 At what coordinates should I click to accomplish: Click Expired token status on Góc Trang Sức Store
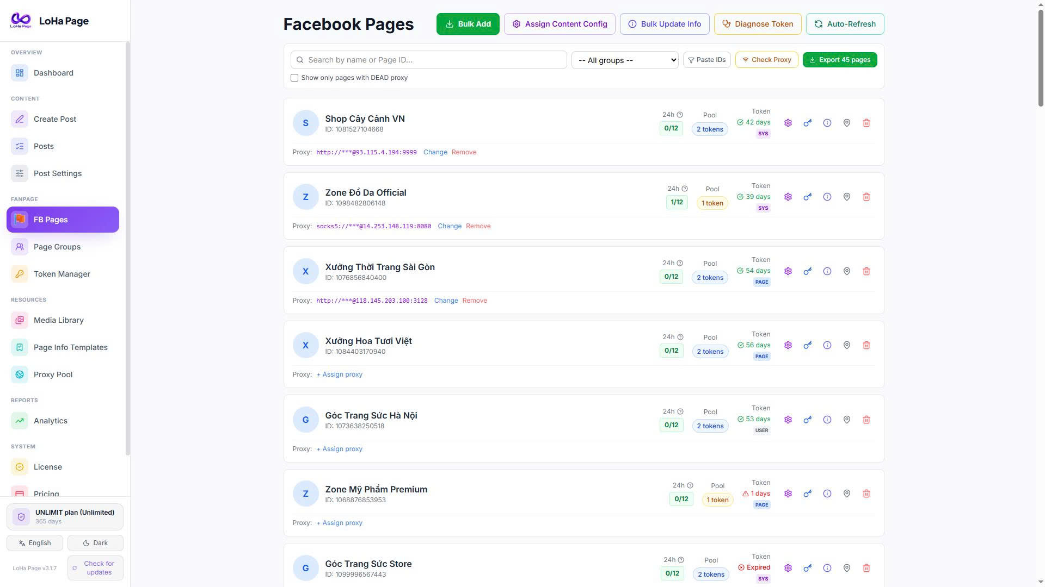pyautogui.click(x=754, y=567)
